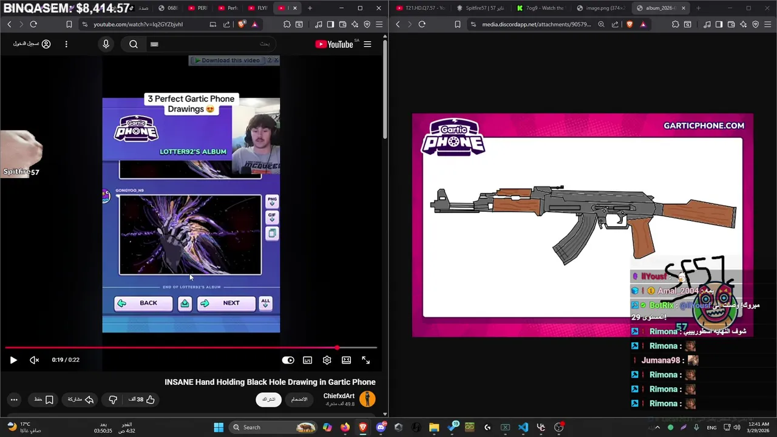
Task: Switch to T21.HD.Q7.57 tab in right browser
Action: point(421,8)
